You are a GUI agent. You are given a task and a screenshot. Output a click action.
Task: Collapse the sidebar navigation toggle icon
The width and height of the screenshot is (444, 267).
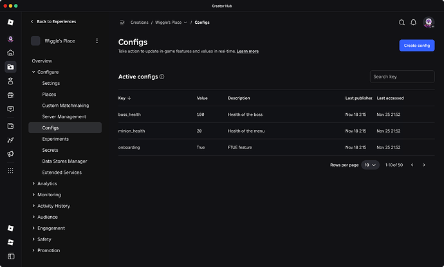(x=122, y=23)
